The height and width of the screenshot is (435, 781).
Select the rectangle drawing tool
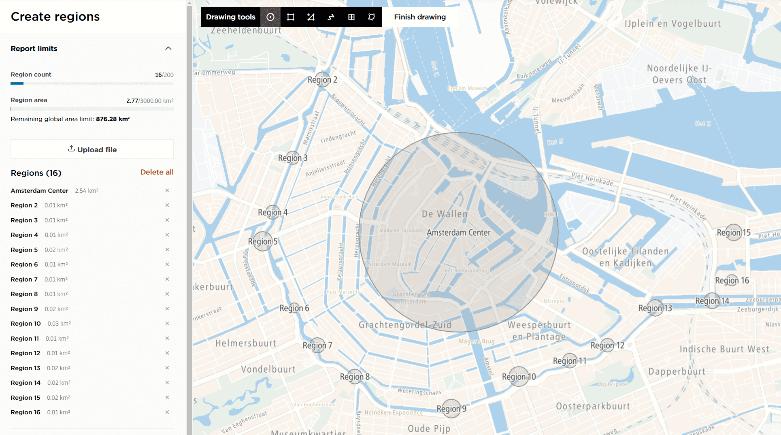point(291,17)
